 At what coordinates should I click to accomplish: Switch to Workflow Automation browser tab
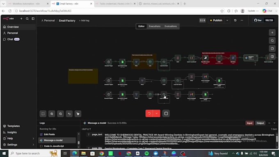(x=28, y=4)
